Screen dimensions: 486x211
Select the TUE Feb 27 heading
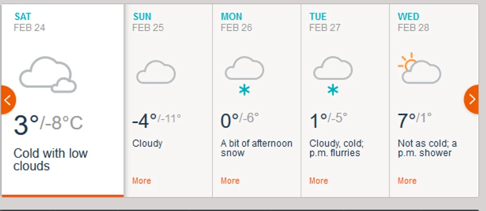coord(325,22)
